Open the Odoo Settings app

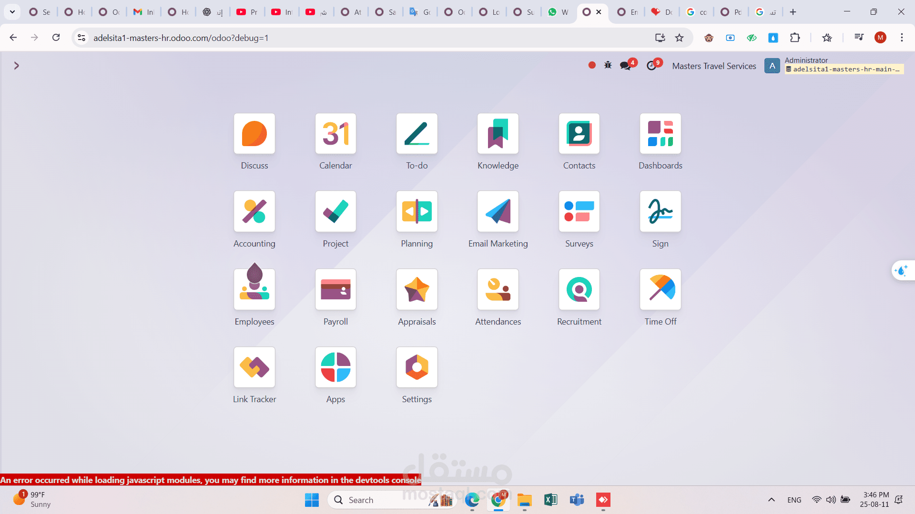point(417,367)
